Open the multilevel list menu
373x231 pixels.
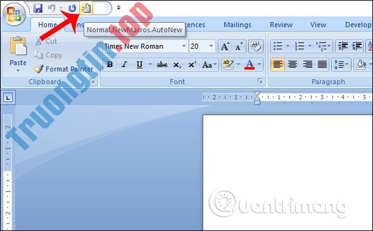tap(323, 46)
